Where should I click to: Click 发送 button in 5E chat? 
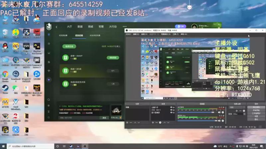[x=104, y=118]
